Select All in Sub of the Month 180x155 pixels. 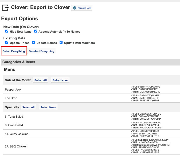(x=40, y=80)
